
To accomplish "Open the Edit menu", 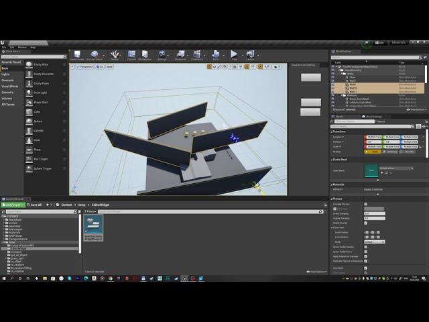I will 12,48.
